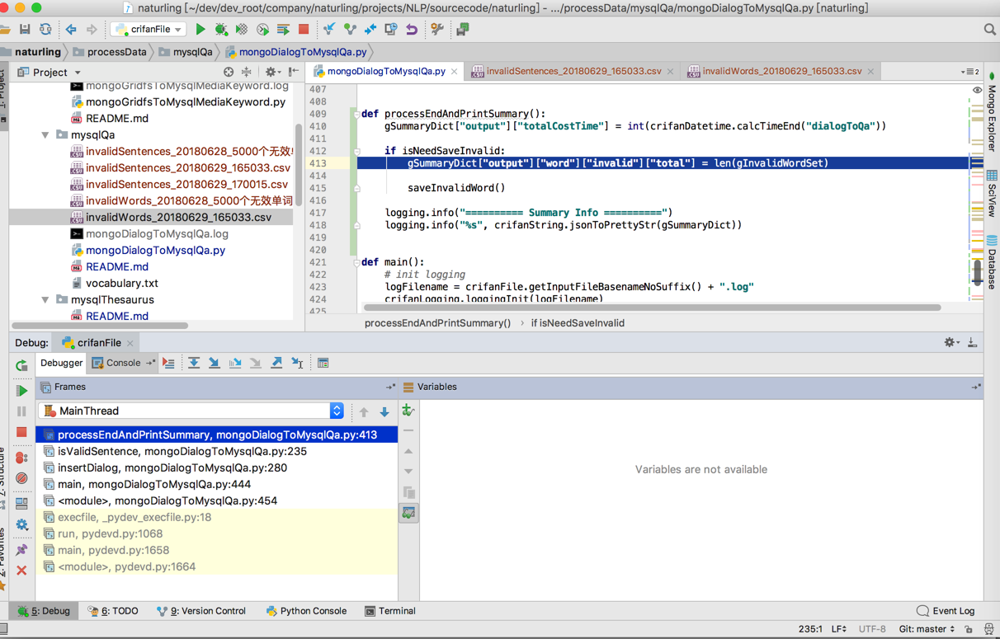Select Debugger tab
Viewport: 1000px width, 639px height.
point(62,363)
